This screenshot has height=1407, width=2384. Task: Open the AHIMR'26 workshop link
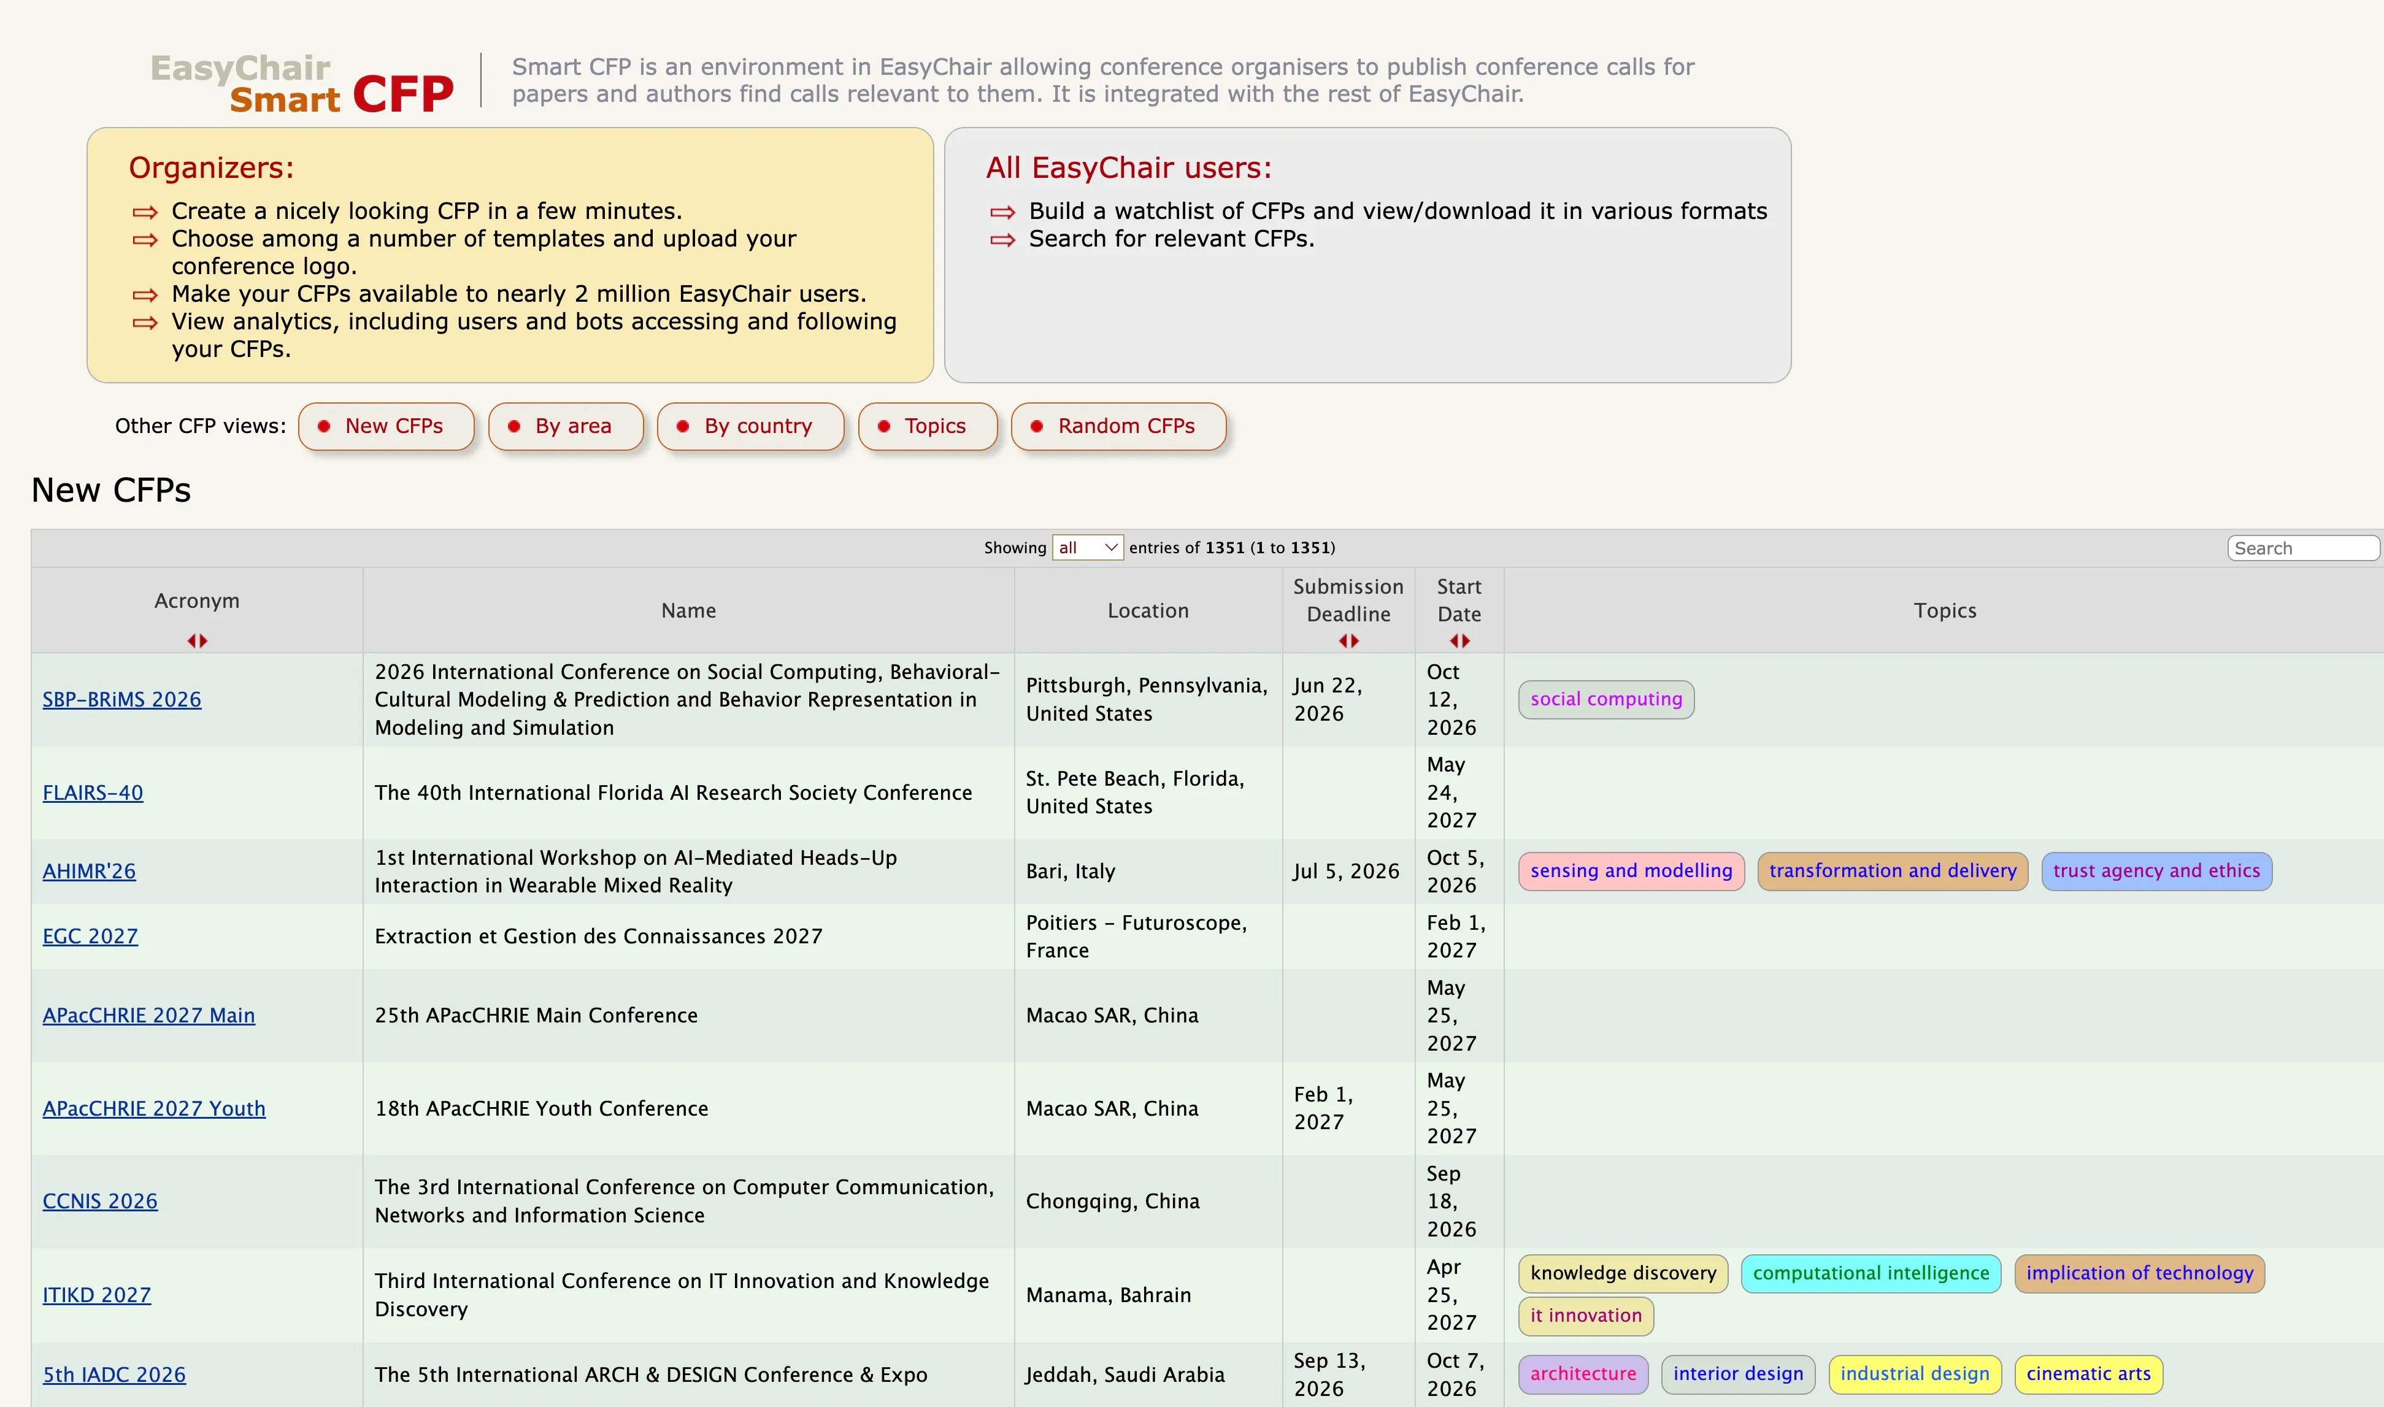[x=89, y=872]
